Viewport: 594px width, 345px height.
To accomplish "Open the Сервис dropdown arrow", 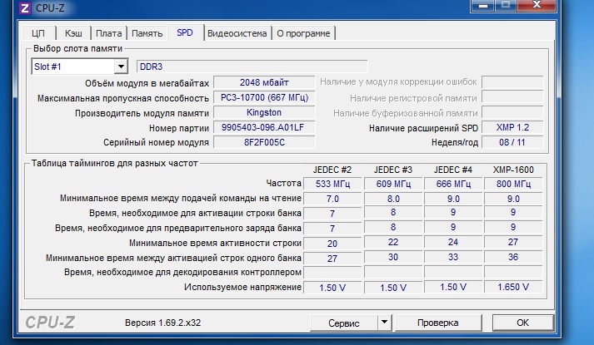I will pyautogui.click(x=384, y=322).
